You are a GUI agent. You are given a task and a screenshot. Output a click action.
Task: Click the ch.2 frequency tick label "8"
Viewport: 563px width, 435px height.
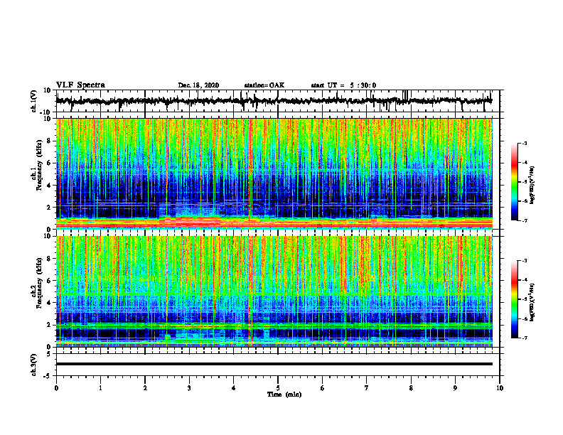click(49, 259)
